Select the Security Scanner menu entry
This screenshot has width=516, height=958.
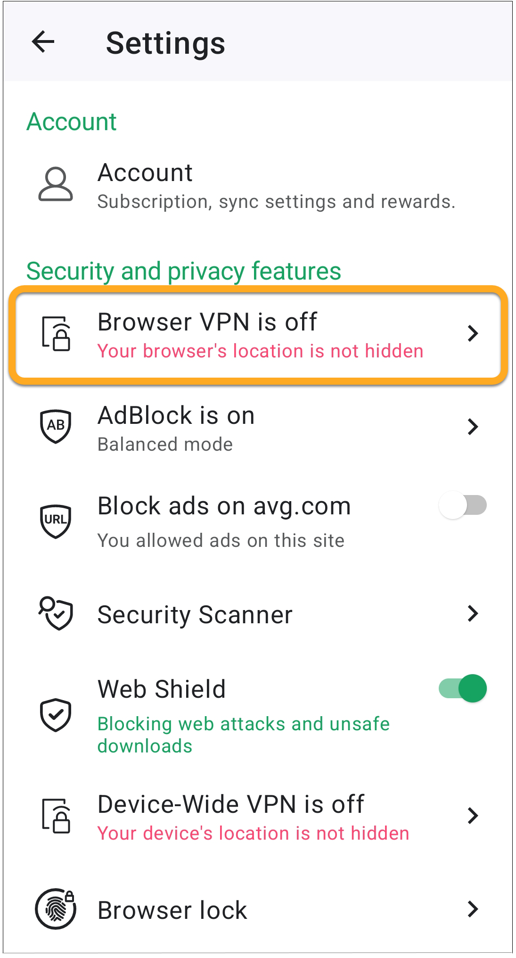tap(195, 615)
